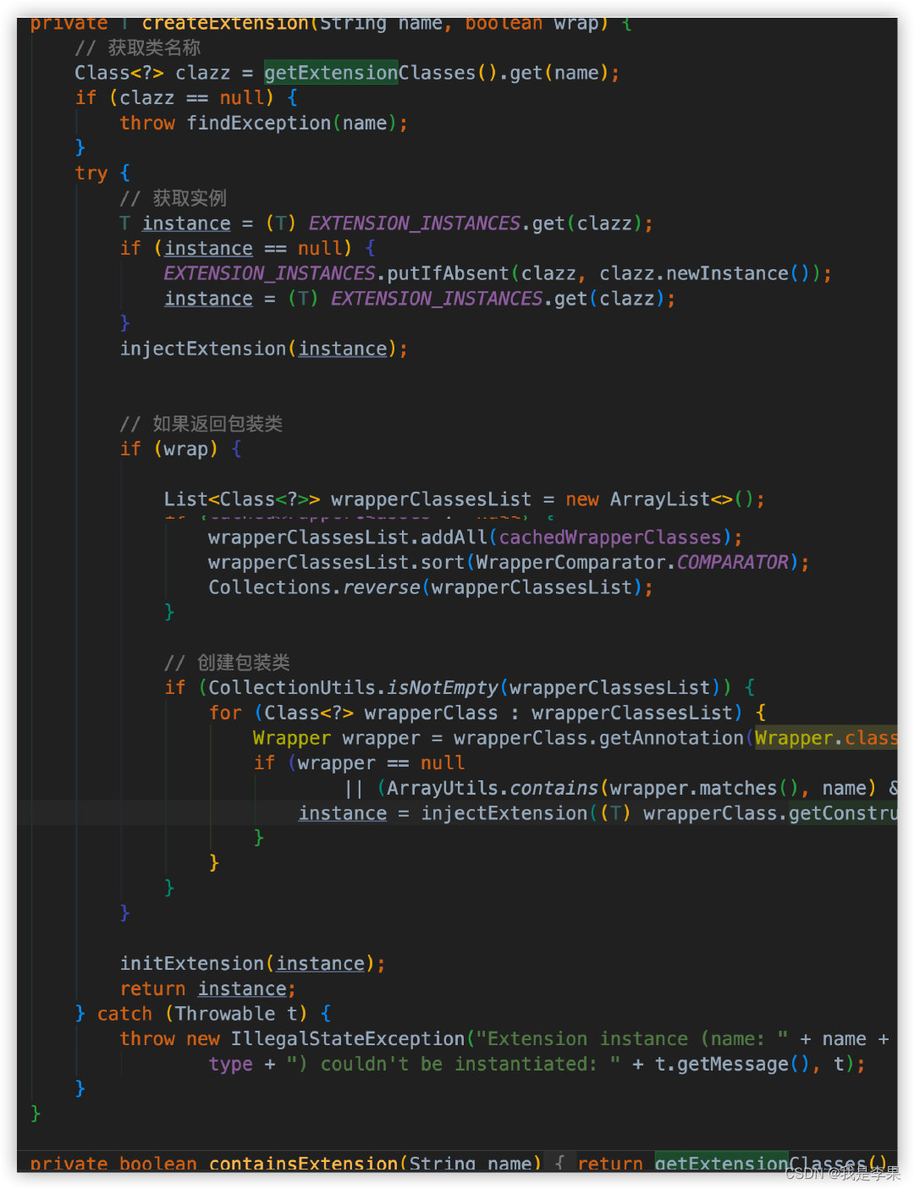The image size is (914, 1189).
Task: Click 'wrapperClassesList' in the List declaration line
Action: [432, 499]
